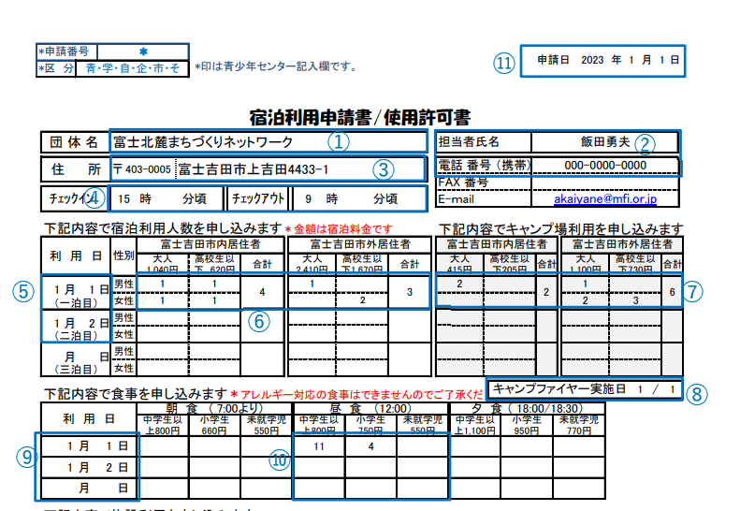The width and height of the screenshot is (740, 511).
Task: Click the address field 富士吉田市上吉田4433-1
Action: tap(253, 169)
